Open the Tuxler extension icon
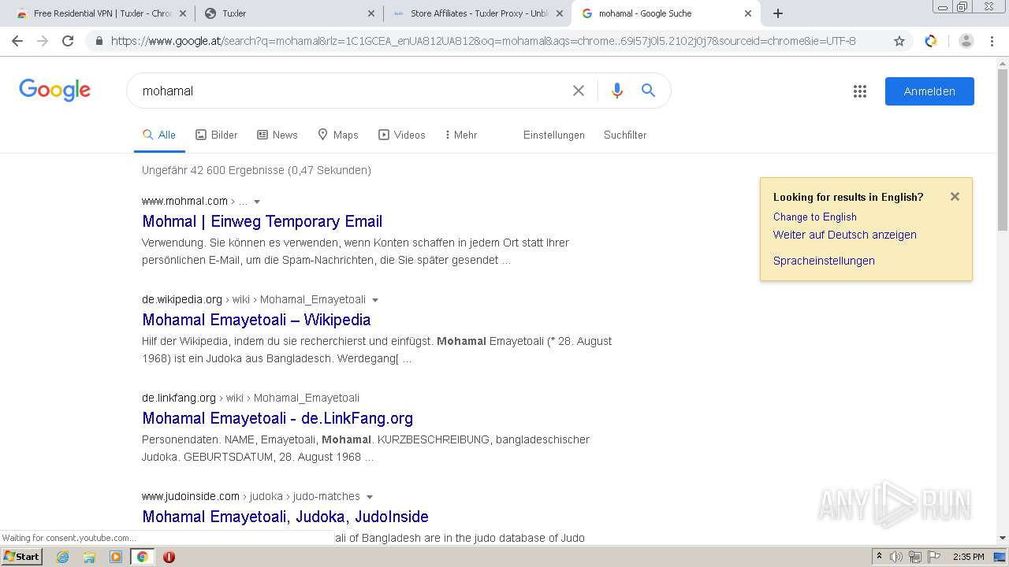The image size is (1009, 567). [x=931, y=41]
